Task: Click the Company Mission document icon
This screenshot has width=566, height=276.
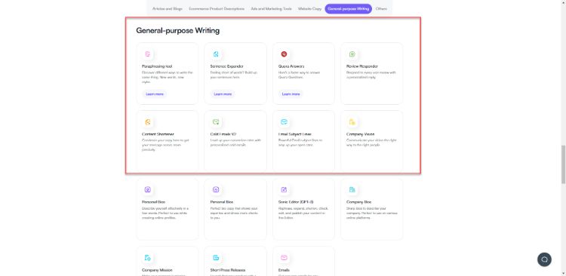Action: (x=147, y=258)
